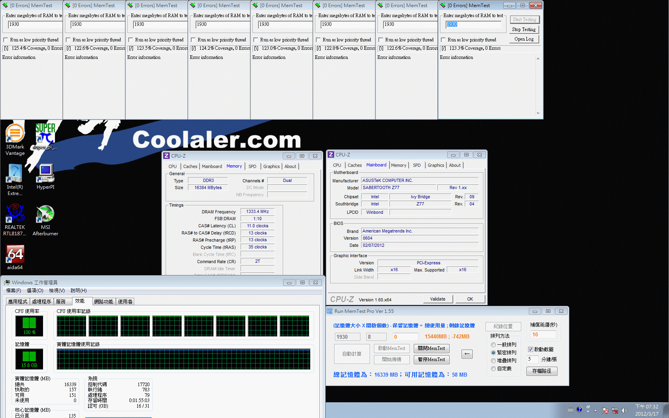Click title icon of the active MemTest window
This screenshot has height=418, width=669.
click(x=442, y=5)
